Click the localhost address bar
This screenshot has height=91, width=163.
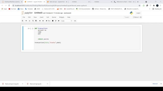pos(75,6)
